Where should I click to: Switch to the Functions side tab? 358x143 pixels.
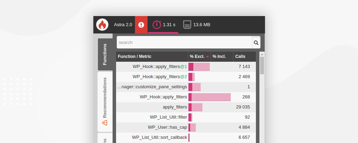coord(105,54)
